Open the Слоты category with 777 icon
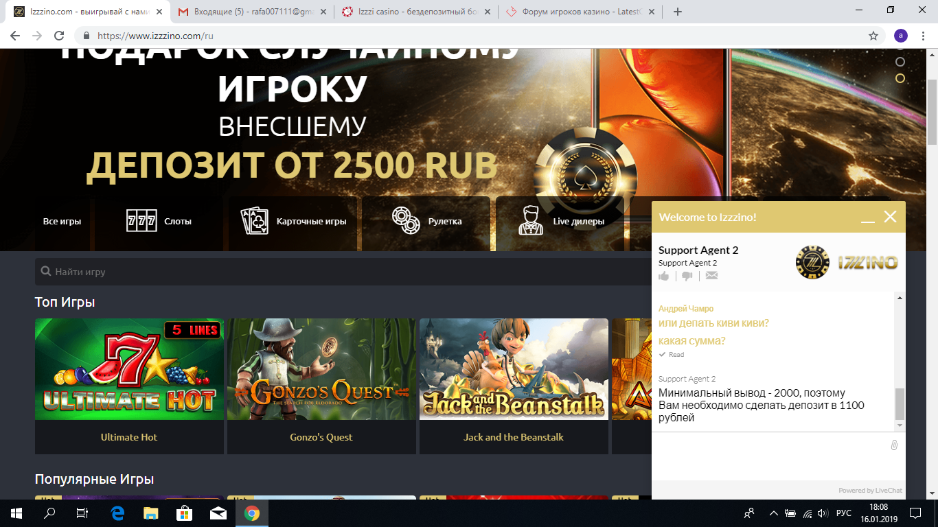938x527 pixels. [x=159, y=221]
